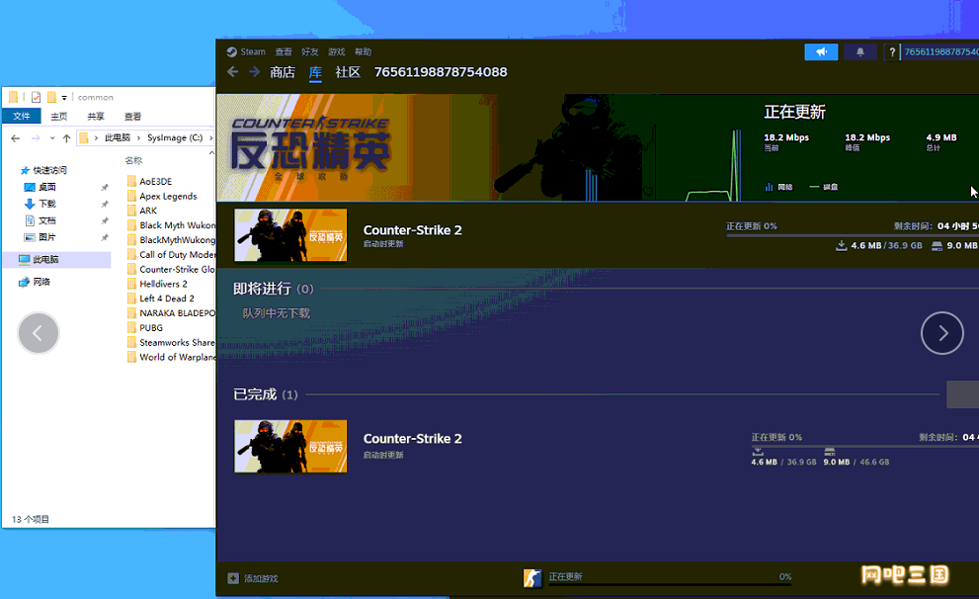Open the 共享 ribbon tab in Explorer

[x=96, y=117]
